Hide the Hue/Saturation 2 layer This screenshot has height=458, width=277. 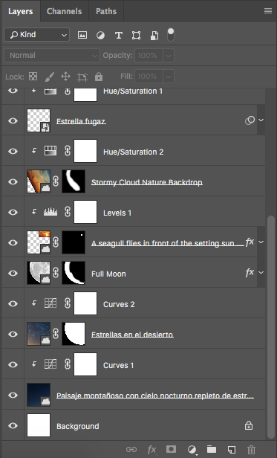[13, 151]
